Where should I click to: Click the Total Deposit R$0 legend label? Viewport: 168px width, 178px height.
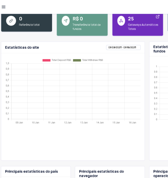(x=61, y=60)
